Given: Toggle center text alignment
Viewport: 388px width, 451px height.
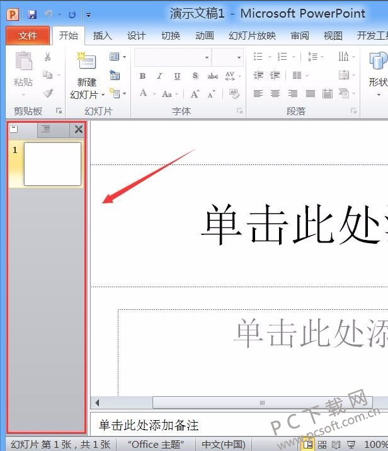Looking at the screenshot, I should tap(275, 93).
